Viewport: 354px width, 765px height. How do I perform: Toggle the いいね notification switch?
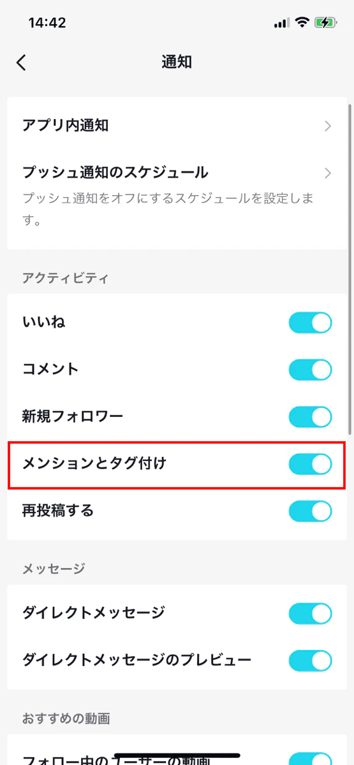tap(311, 323)
